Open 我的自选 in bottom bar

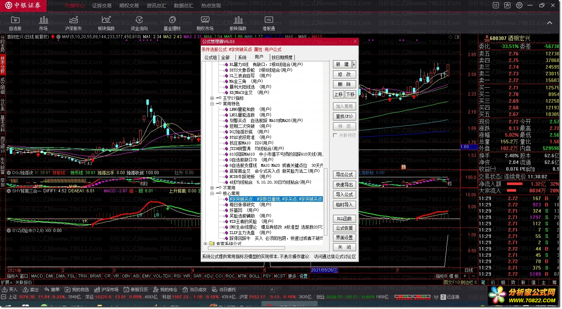(77, 290)
